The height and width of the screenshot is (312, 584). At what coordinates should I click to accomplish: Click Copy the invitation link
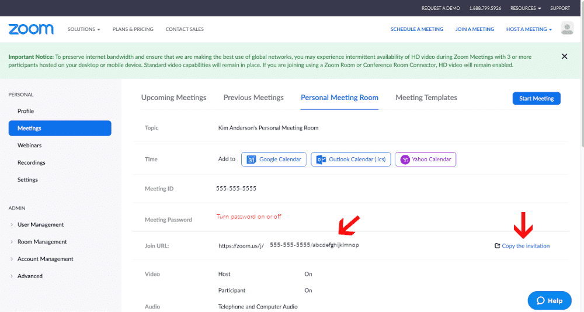[x=526, y=245]
